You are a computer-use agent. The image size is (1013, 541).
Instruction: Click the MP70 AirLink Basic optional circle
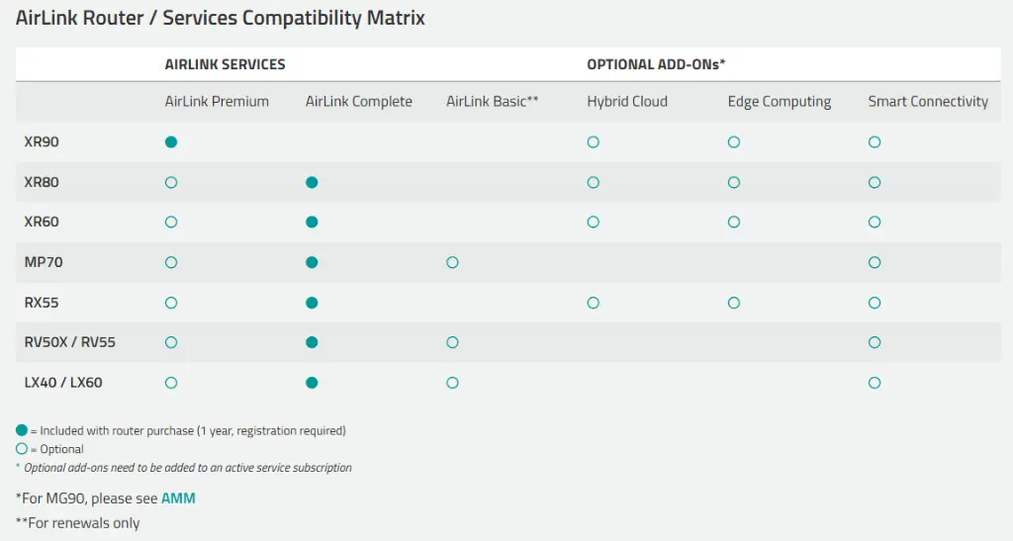[x=452, y=262]
